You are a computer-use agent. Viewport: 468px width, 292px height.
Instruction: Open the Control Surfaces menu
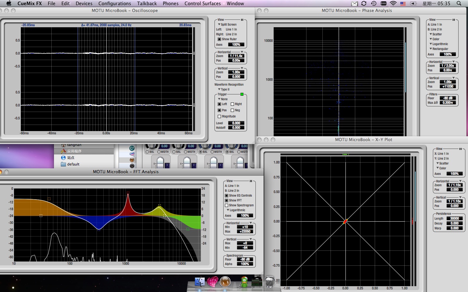[x=202, y=4]
